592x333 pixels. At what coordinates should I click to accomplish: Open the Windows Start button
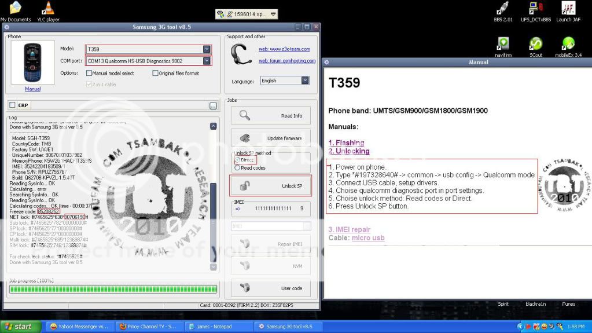coord(21,327)
